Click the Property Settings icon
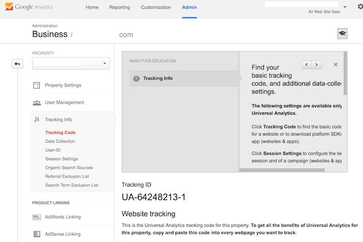Viewport: 363px width, 242px height. (x=37, y=85)
